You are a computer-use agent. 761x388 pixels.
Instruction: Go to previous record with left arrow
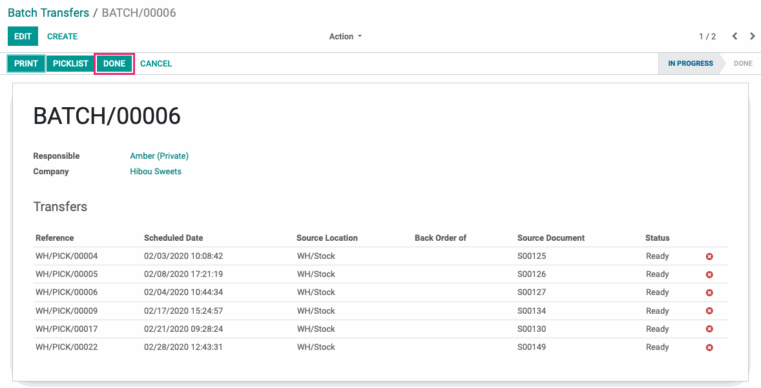tap(735, 36)
